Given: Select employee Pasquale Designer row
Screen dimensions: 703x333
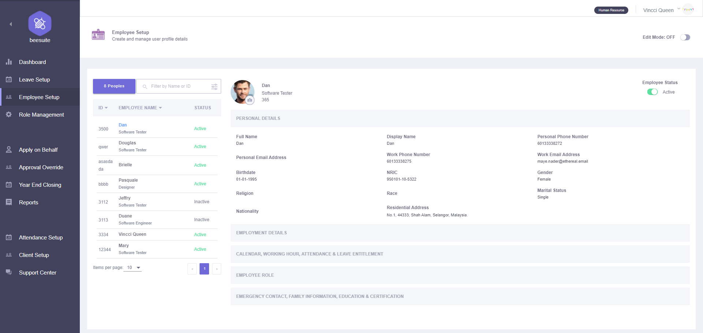Looking at the screenshot, I should [x=157, y=184].
